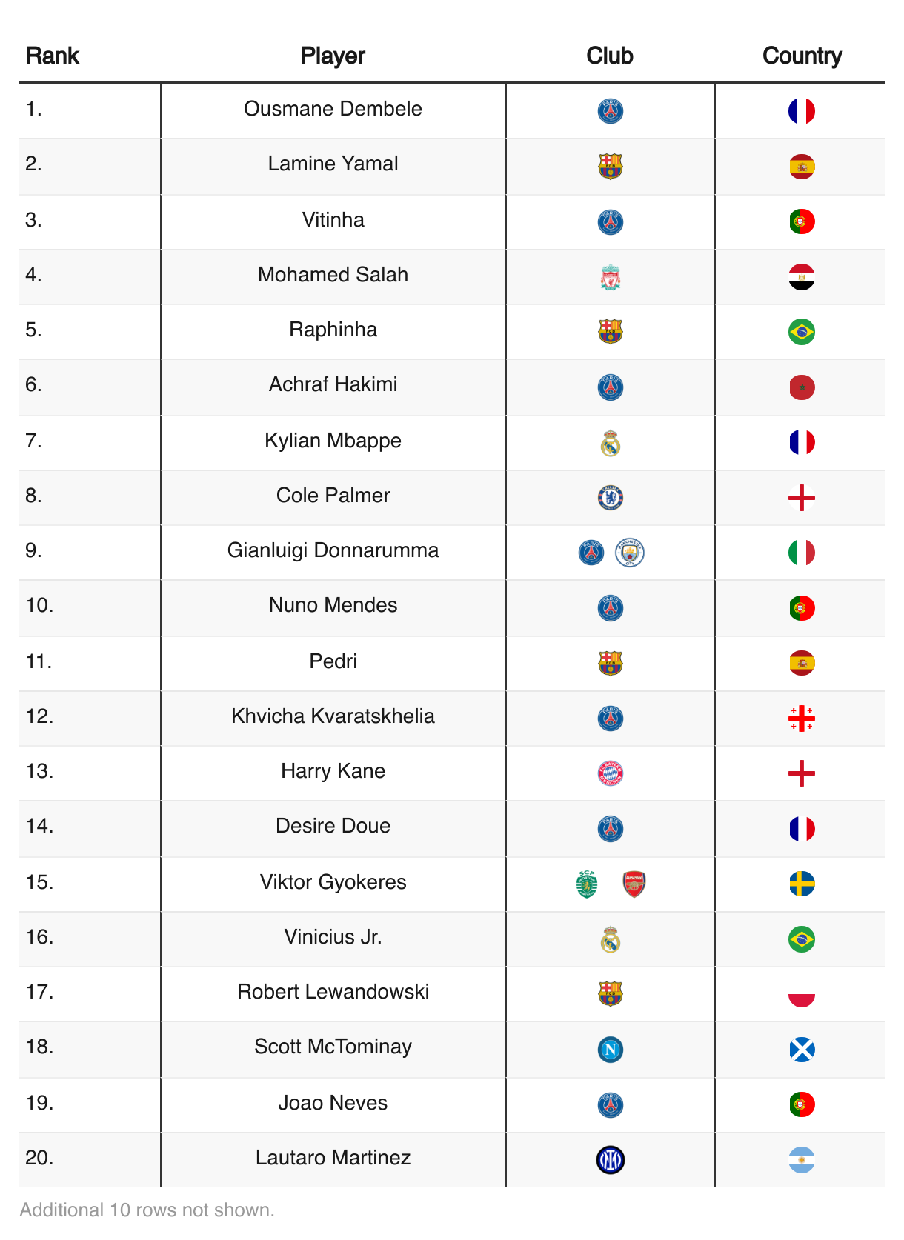The height and width of the screenshot is (1240, 904).
Task: Click the Georgia flag for Kvaratskhelia
Action: pos(802,719)
